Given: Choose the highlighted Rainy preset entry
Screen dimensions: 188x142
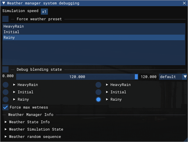Looking at the screenshot, I should pyautogui.click(x=94, y=38).
